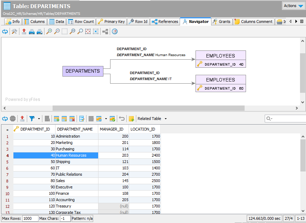Click the Max Rows input field
This screenshot has width=306, height=223.
30,218
